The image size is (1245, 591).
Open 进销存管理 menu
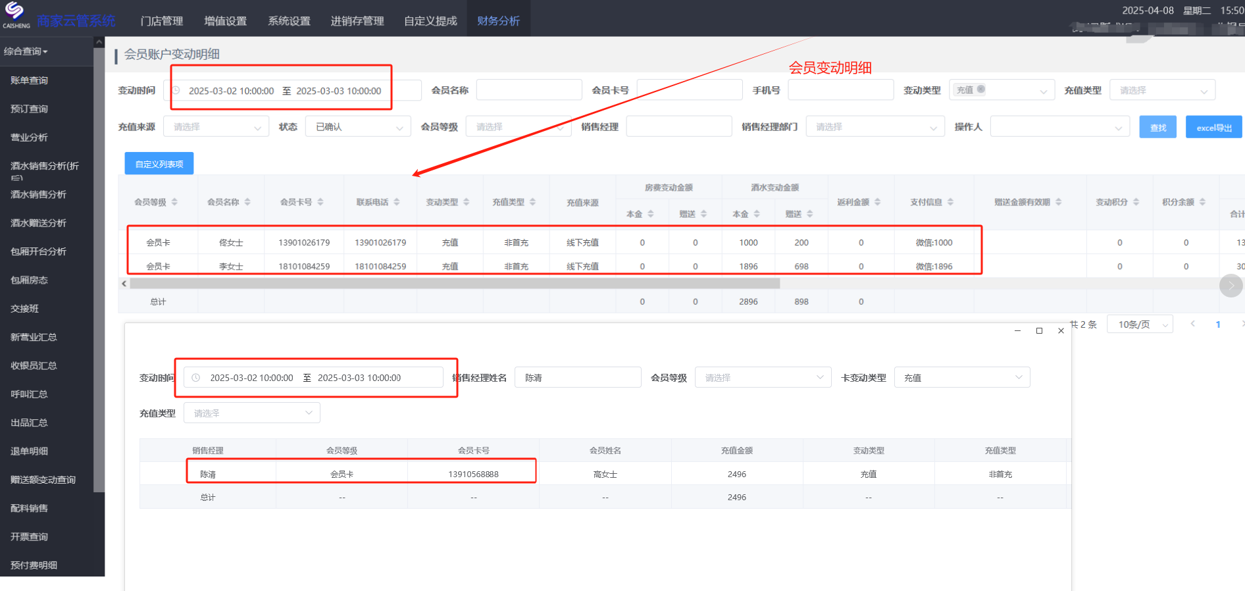tap(357, 21)
